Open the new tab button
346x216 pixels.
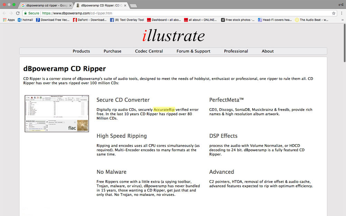tap(133, 6)
